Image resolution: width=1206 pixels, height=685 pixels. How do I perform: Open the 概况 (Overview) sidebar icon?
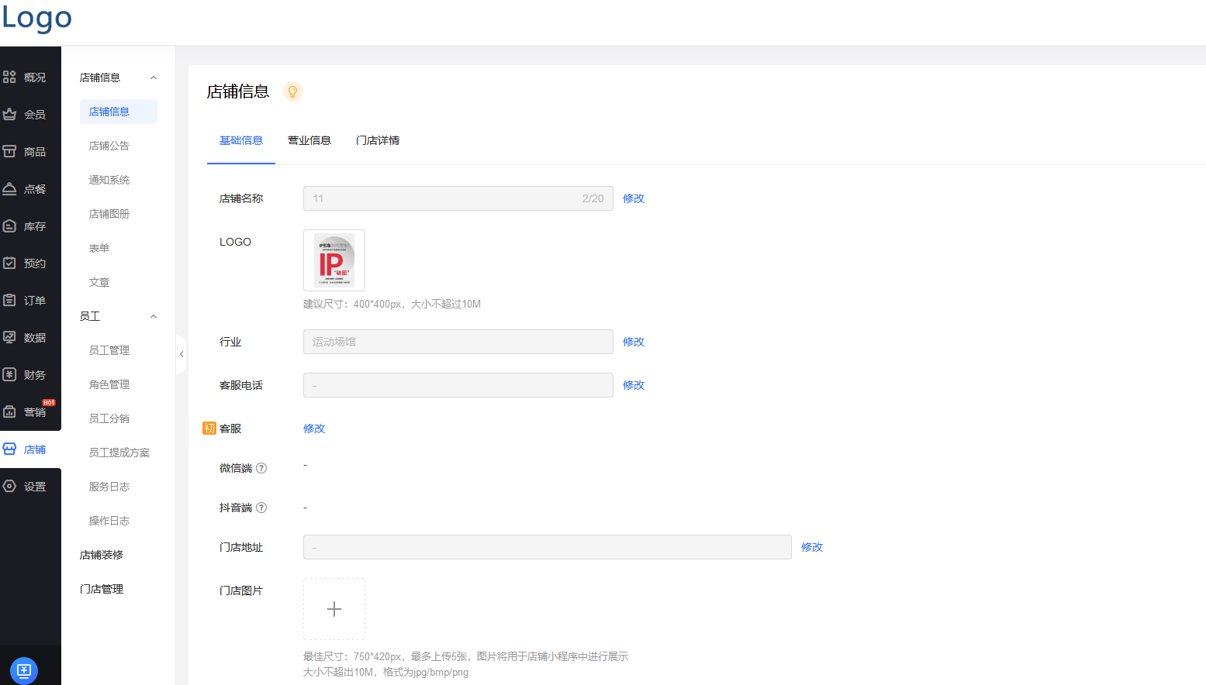pos(30,77)
